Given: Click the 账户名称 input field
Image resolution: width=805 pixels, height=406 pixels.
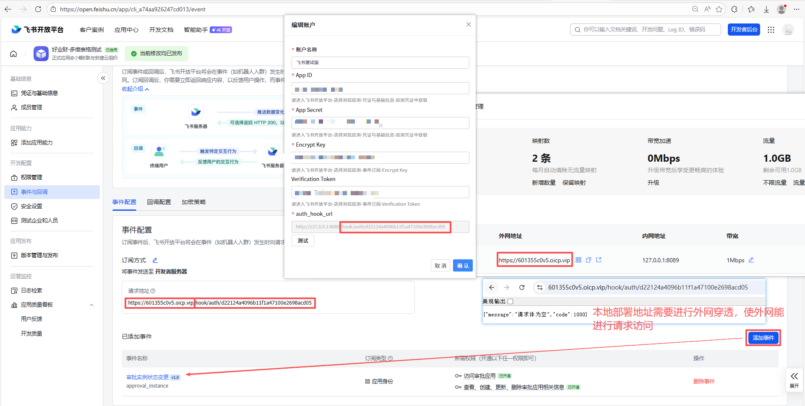Looking at the screenshot, I should (380, 62).
